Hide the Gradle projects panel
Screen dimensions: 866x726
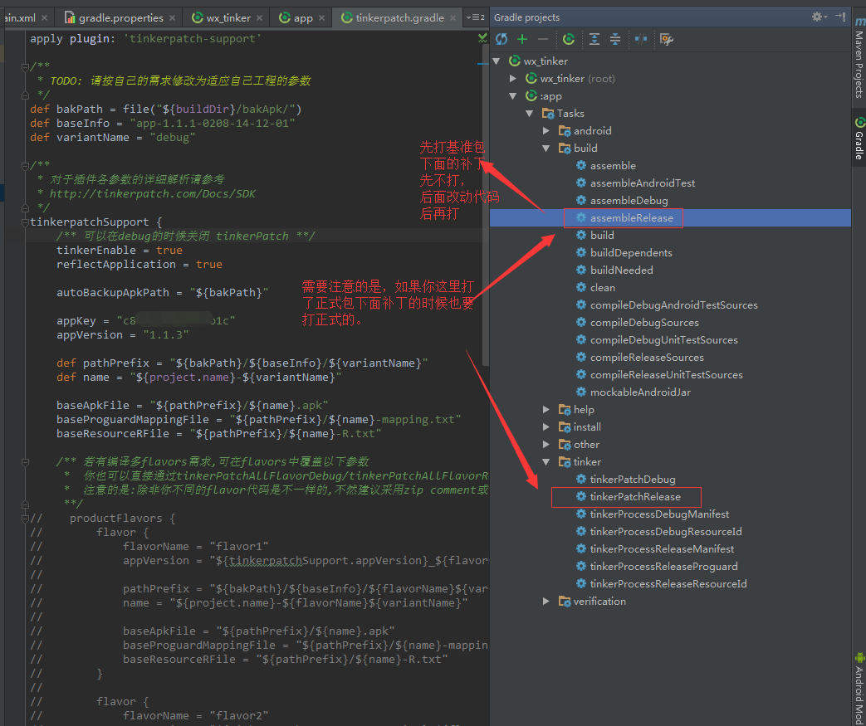(840, 17)
